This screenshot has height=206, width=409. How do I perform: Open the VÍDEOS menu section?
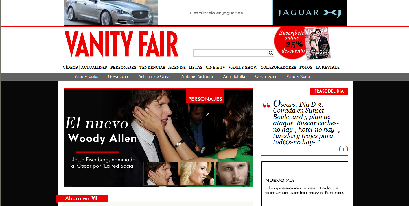coord(70,67)
